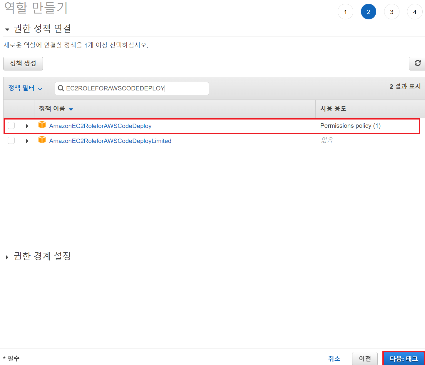
Task: Click the Permissions policy (1) usage text
Action: click(350, 126)
